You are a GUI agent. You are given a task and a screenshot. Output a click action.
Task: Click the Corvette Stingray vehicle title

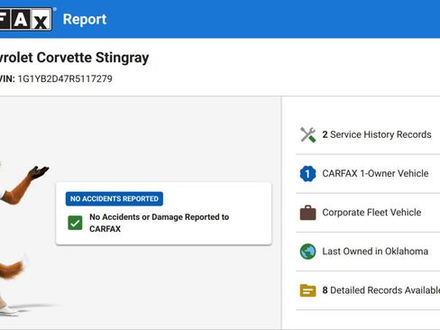point(74,58)
